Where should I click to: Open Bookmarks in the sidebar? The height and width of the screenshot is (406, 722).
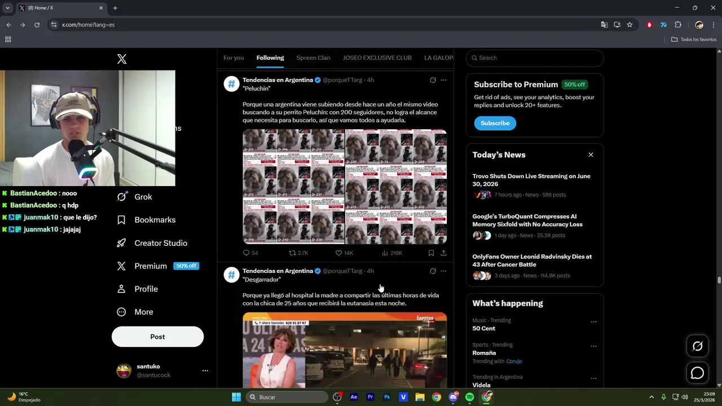146,220
